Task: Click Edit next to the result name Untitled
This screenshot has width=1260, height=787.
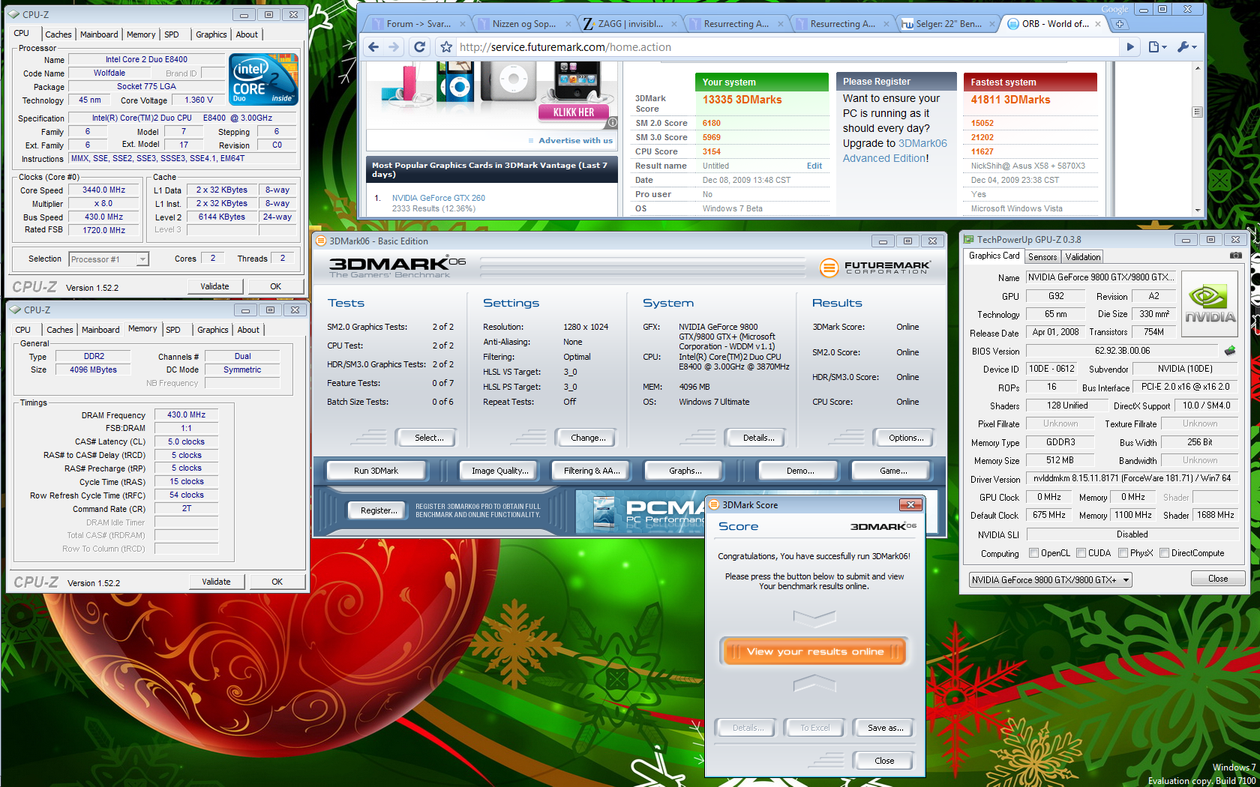Action: (x=814, y=166)
